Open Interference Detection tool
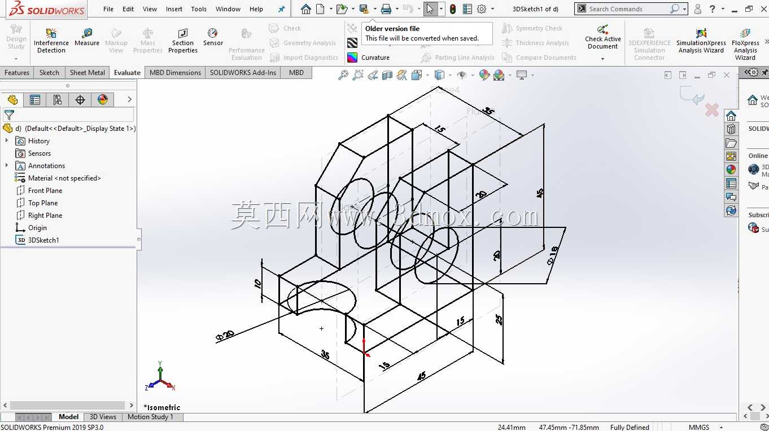 tap(51, 39)
